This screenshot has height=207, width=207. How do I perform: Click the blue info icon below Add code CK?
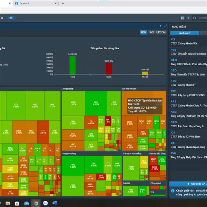tap(173, 191)
